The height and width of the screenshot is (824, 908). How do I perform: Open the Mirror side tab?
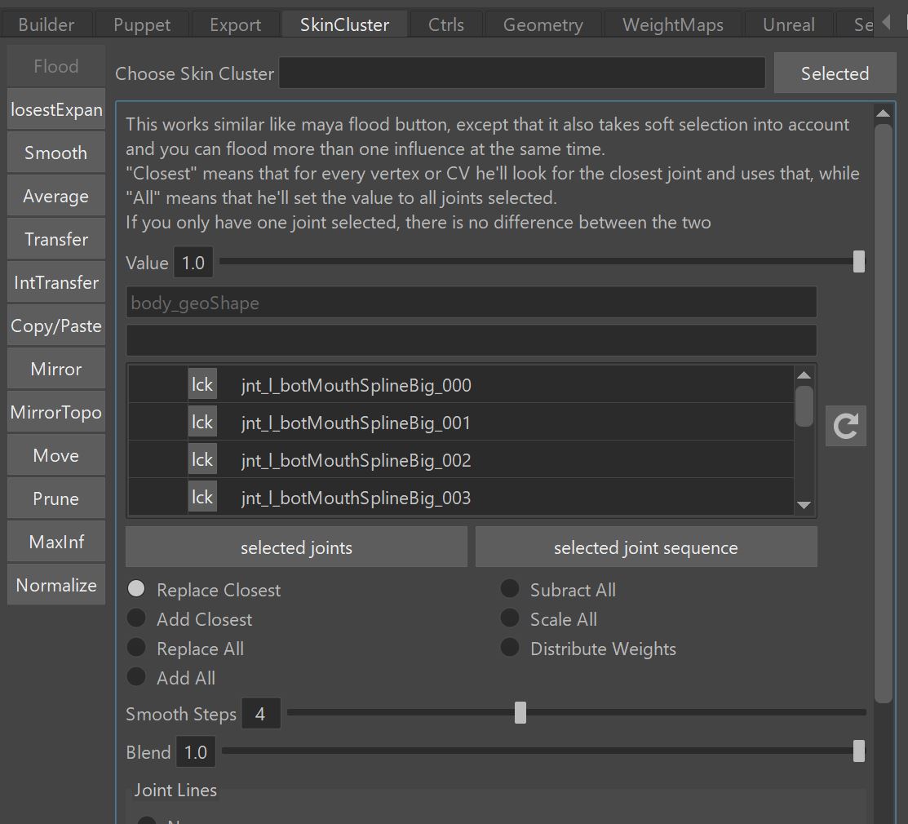[56, 368]
